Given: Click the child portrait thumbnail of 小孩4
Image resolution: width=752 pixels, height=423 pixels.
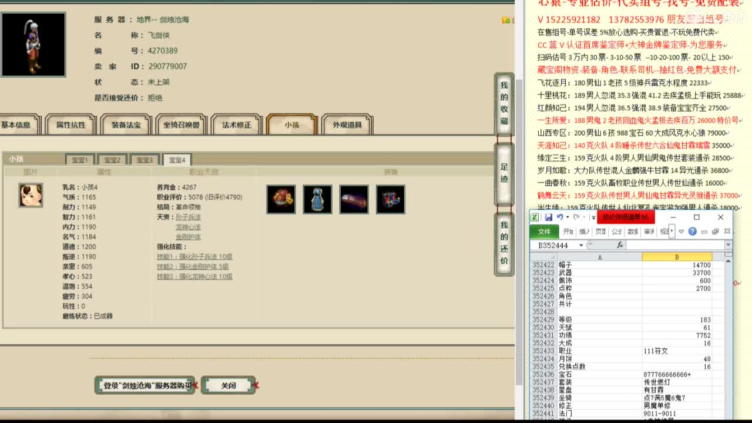Looking at the screenshot, I should pyautogui.click(x=31, y=195).
